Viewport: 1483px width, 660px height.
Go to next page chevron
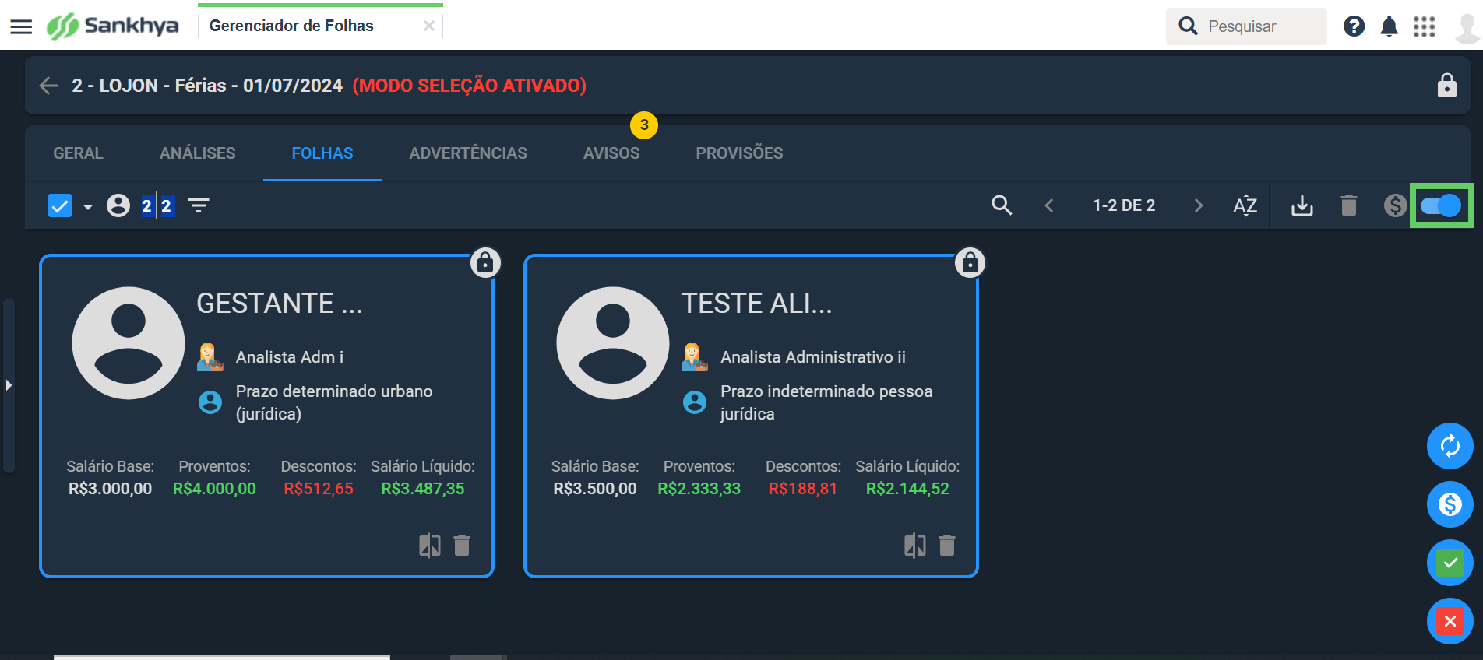coord(1199,205)
